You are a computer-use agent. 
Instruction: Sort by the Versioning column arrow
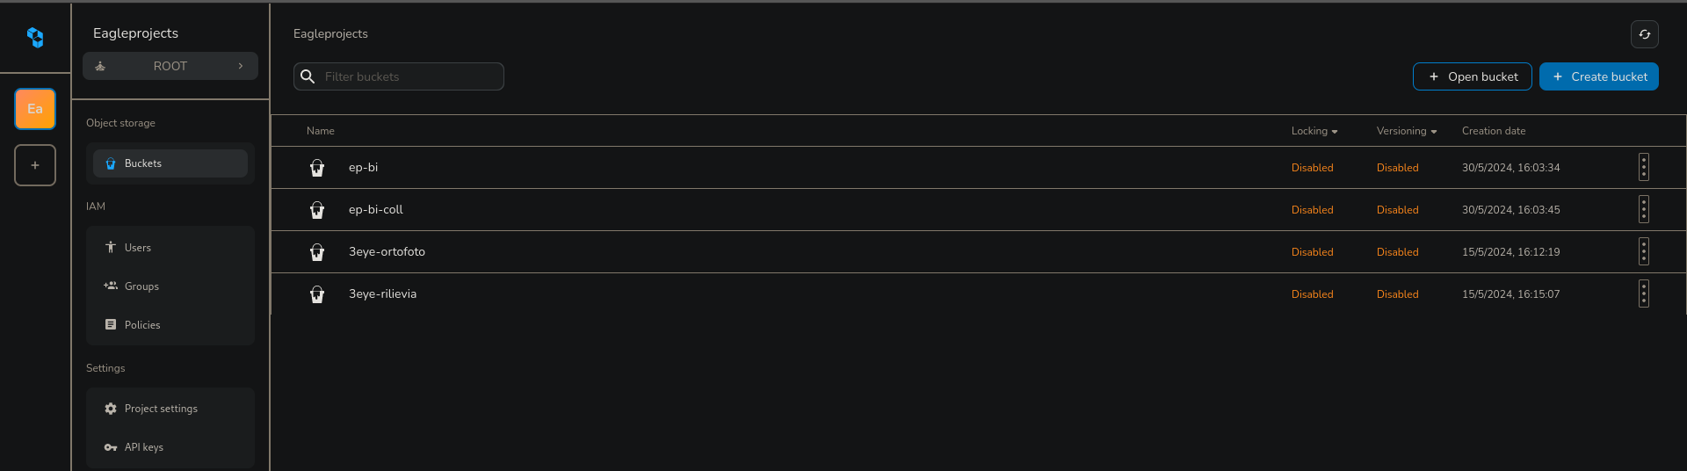pyautogui.click(x=1434, y=132)
